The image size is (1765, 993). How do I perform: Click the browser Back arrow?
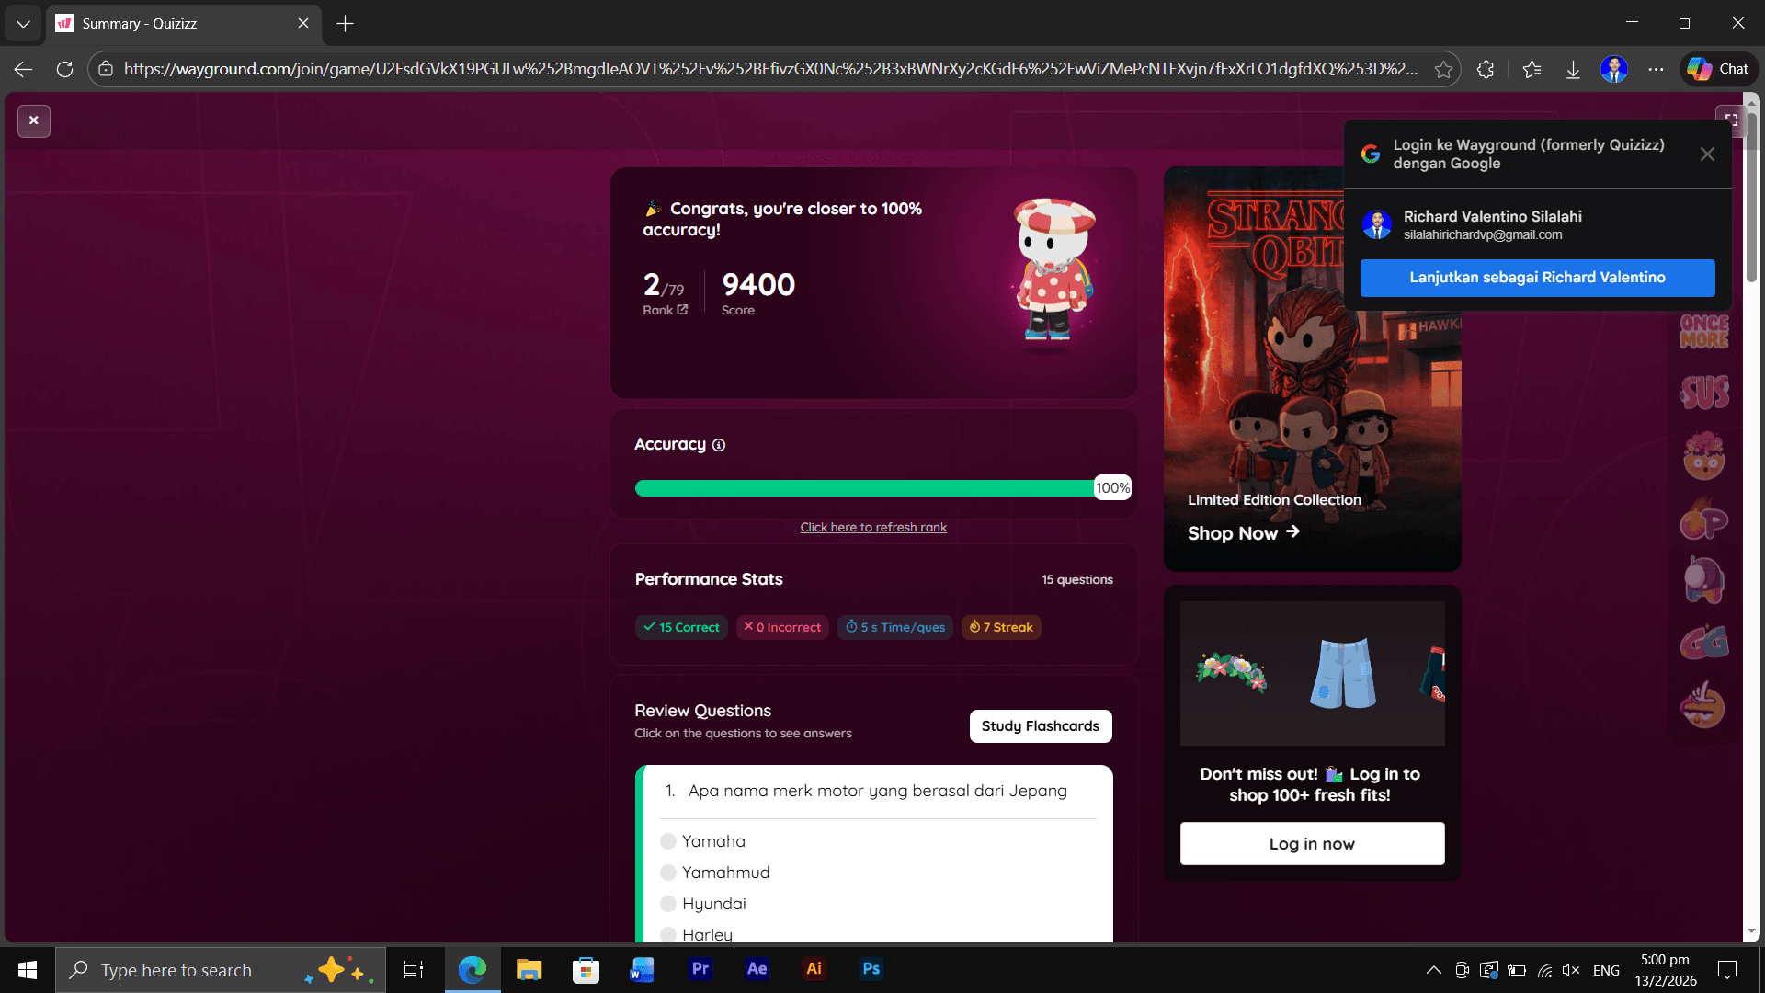[x=24, y=69]
